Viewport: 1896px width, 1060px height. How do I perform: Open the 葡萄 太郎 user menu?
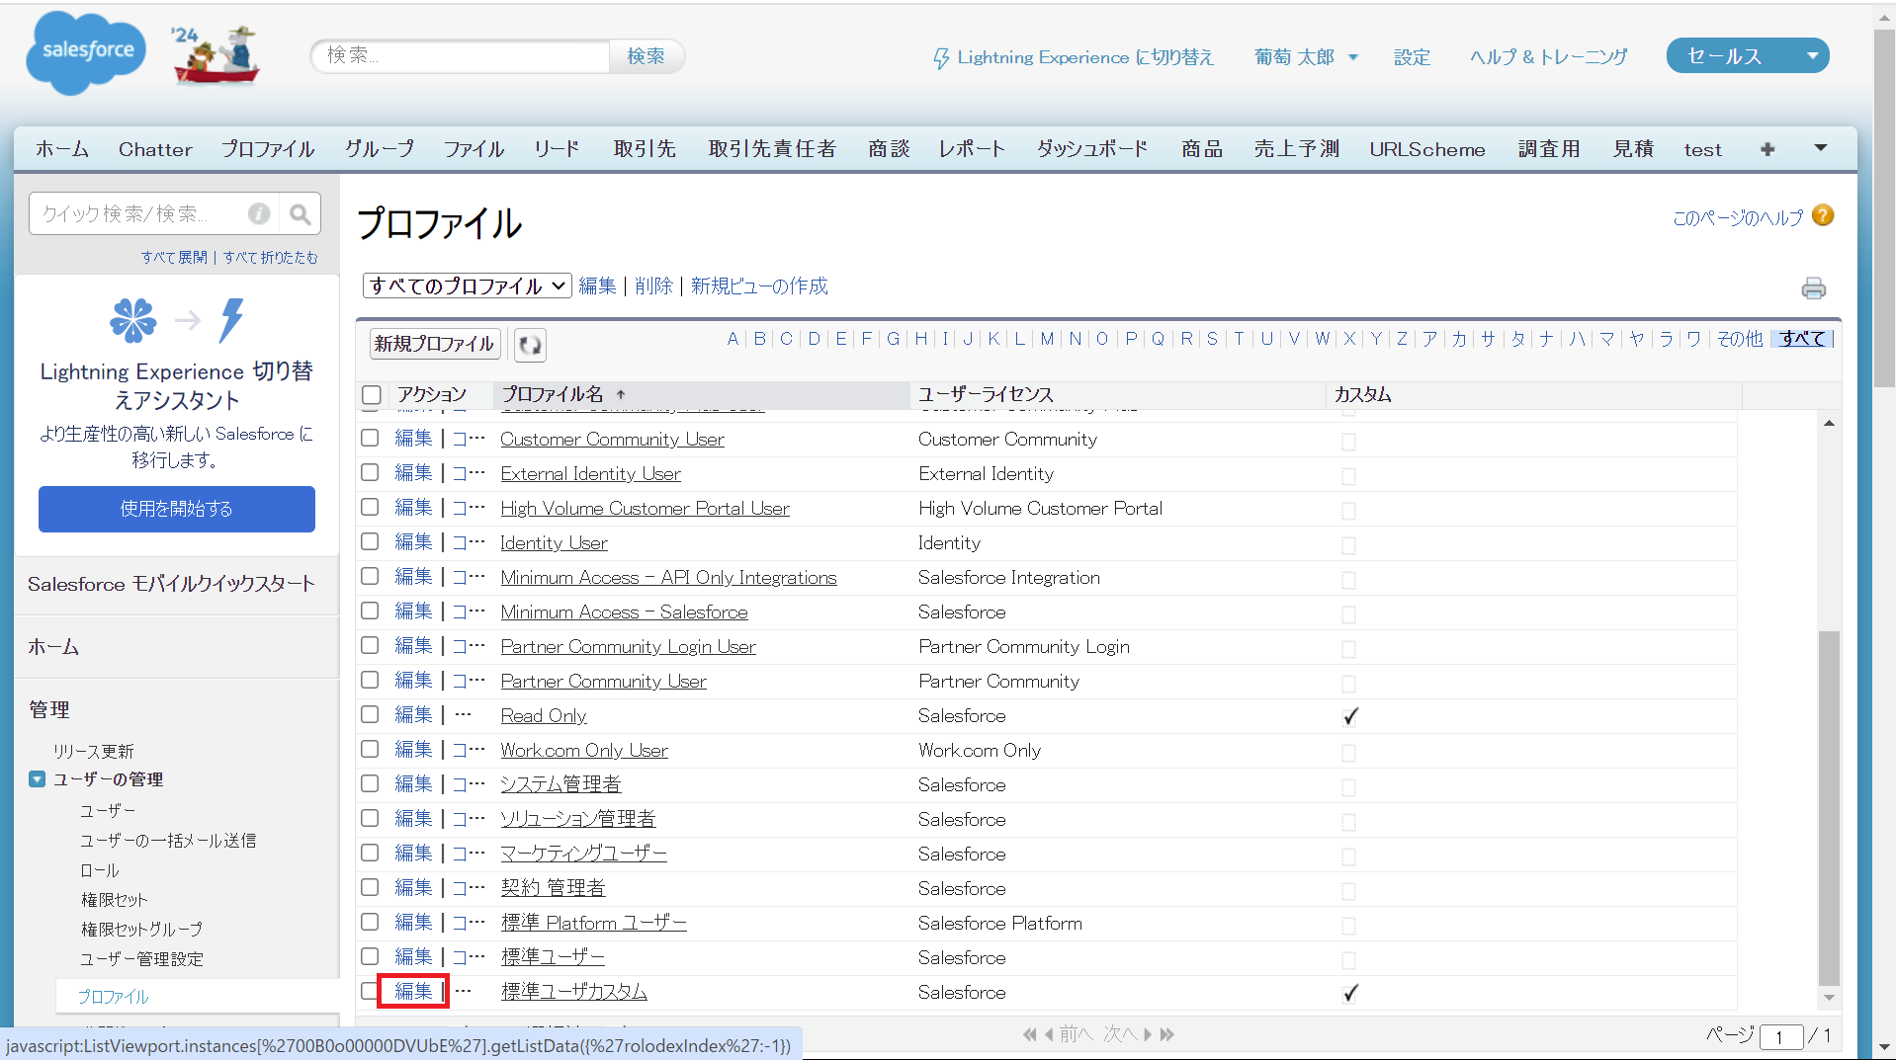1306,57
